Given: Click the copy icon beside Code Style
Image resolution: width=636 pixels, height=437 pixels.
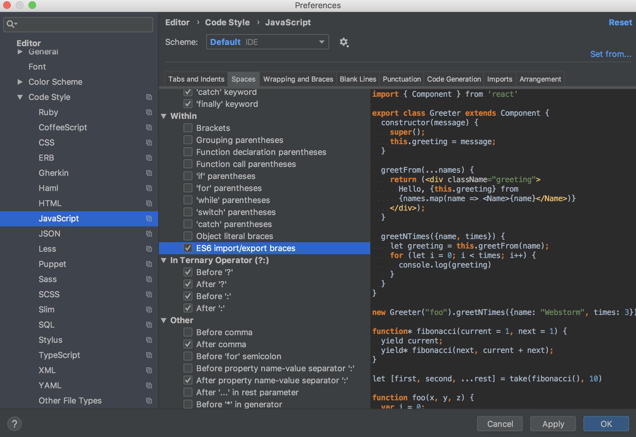Looking at the screenshot, I should tap(149, 97).
